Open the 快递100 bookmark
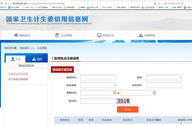 click(92, 7)
